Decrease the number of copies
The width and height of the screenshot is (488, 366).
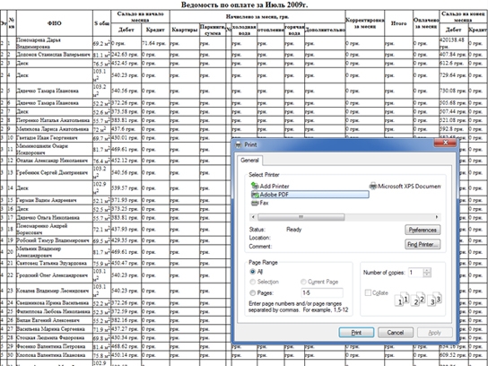tap(427, 274)
